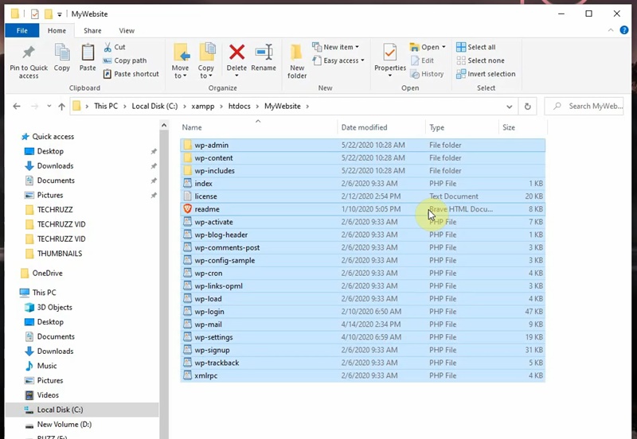Click the Edit ribbon button
Screen dimensions: 637x439
point(422,60)
